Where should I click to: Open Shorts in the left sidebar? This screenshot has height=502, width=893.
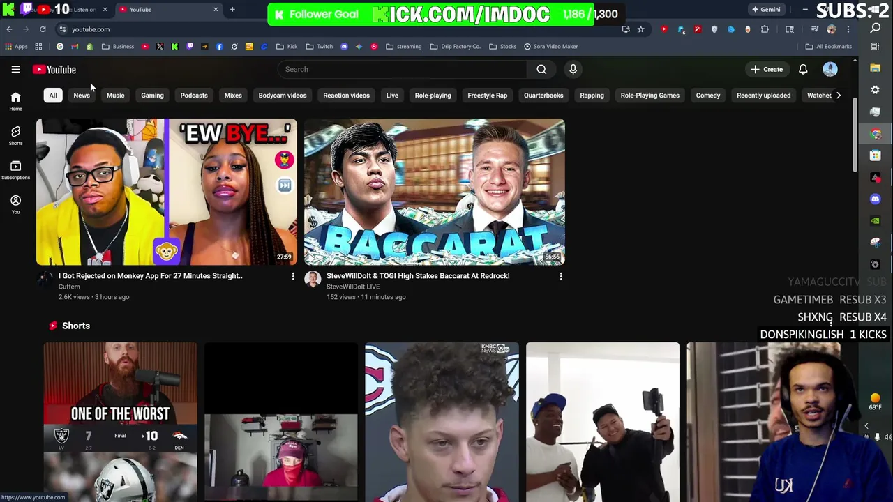[15, 135]
